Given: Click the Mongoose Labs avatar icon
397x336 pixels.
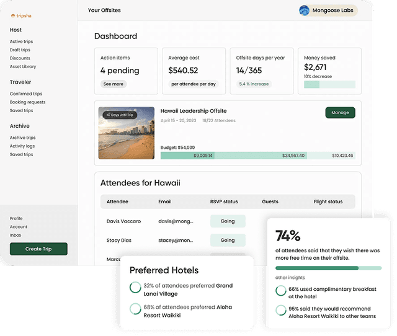Looking at the screenshot, I should tap(305, 11).
